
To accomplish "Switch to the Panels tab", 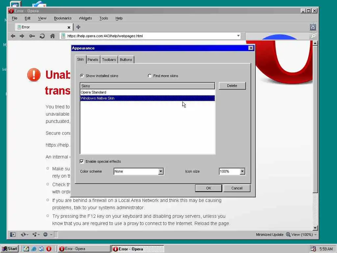I will click(x=93, y=60).
